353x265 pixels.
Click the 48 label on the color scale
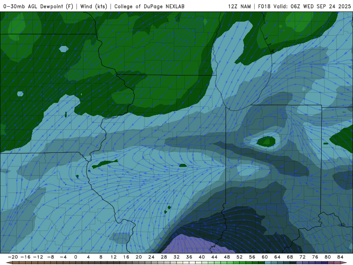click(x=227, y=257)
